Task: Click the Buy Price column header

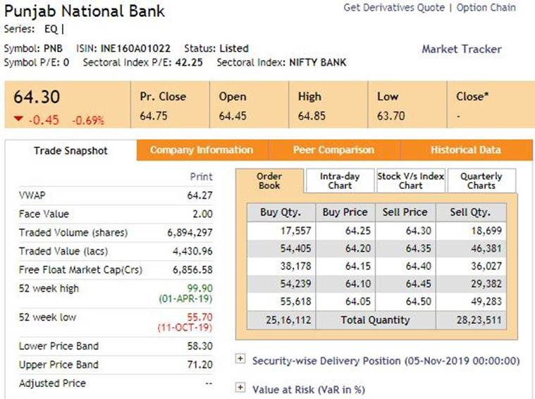Action: click(345, 212)
